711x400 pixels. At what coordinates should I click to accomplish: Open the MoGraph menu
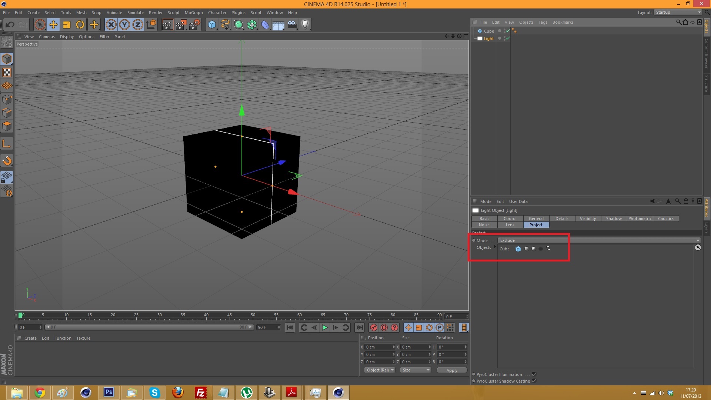tap(194, 13)
